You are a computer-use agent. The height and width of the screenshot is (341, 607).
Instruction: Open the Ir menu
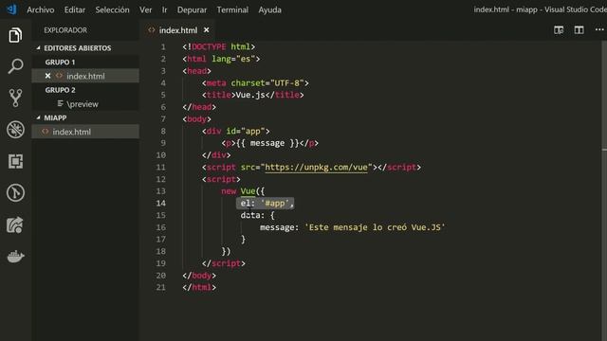164,9
